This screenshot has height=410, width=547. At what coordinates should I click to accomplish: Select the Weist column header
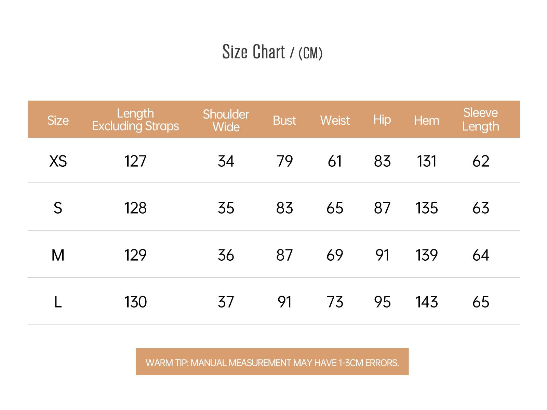tap(335, 120)
